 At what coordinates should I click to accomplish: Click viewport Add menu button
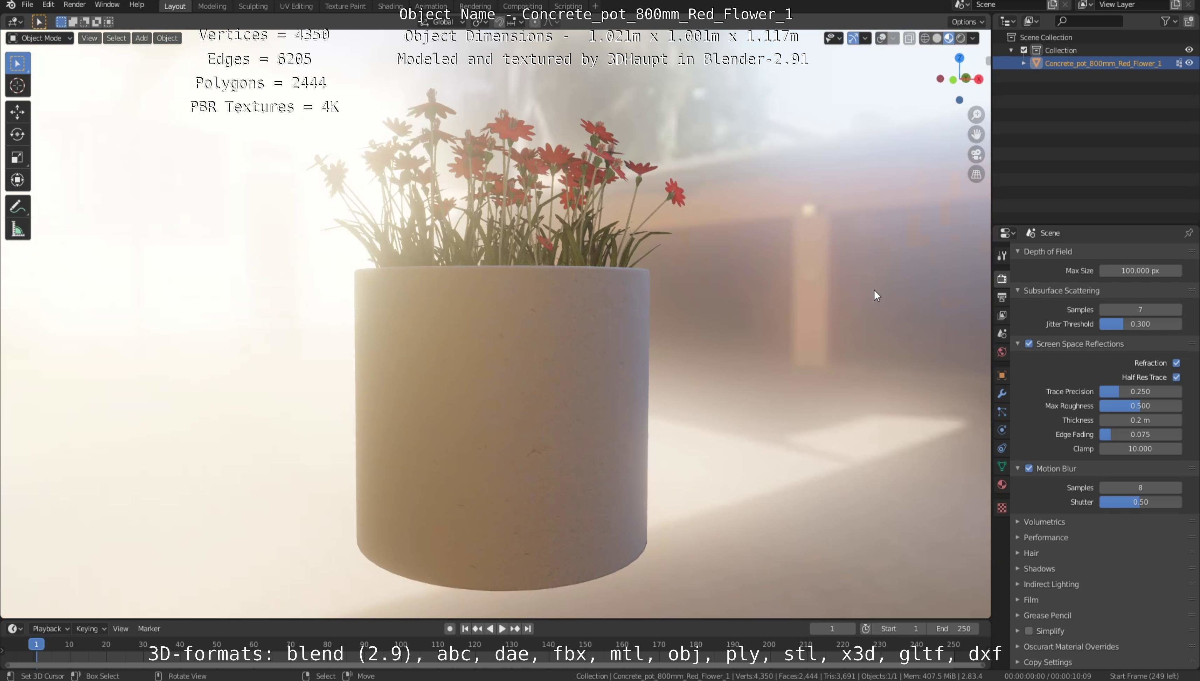[x=141, y=38]
